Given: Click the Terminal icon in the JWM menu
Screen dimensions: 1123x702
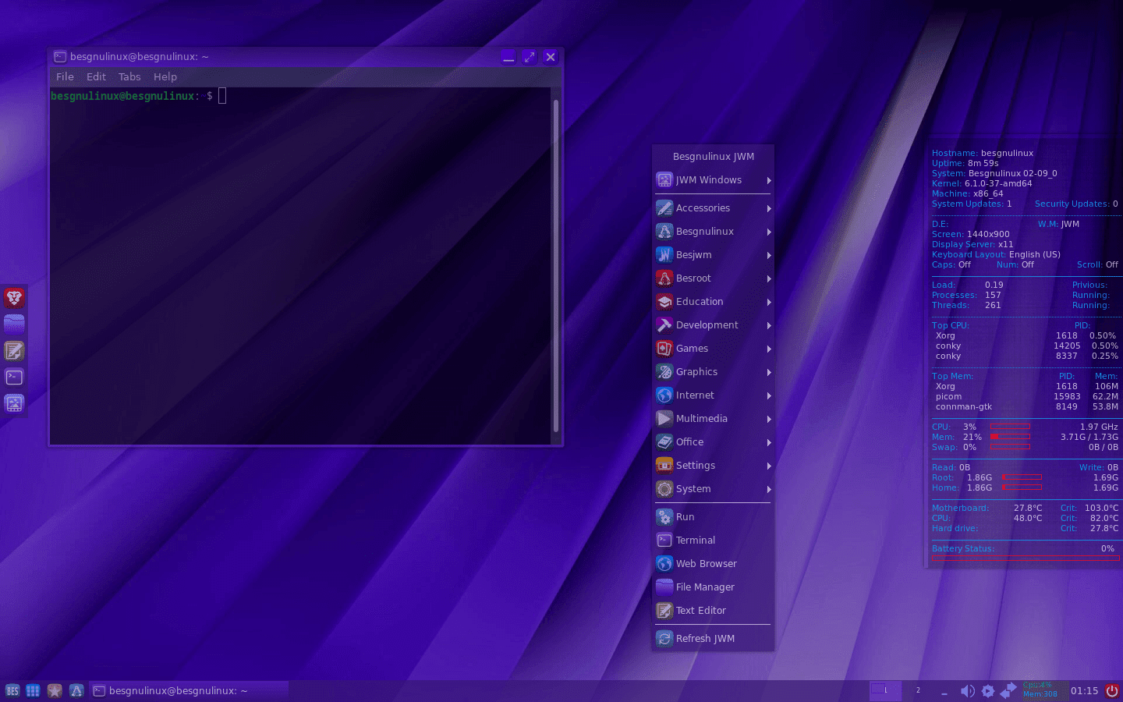Looking at the screenshot, I should click(664, 540).
